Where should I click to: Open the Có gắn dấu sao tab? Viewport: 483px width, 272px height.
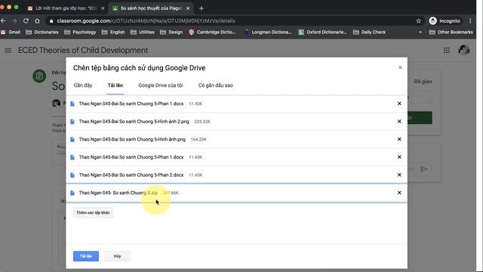point(216,85)
